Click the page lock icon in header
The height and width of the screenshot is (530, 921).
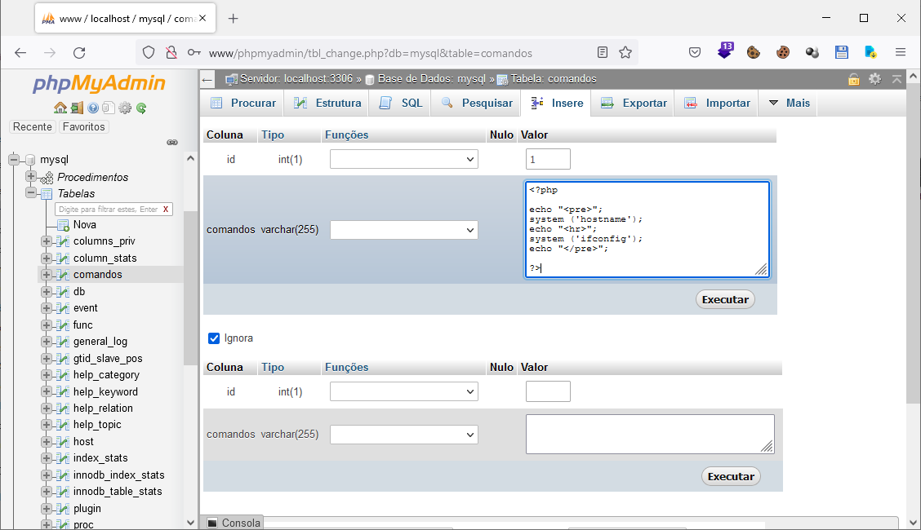853,79
